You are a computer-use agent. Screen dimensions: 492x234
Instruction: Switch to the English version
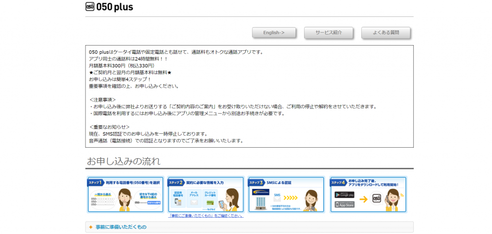point(274,33)
